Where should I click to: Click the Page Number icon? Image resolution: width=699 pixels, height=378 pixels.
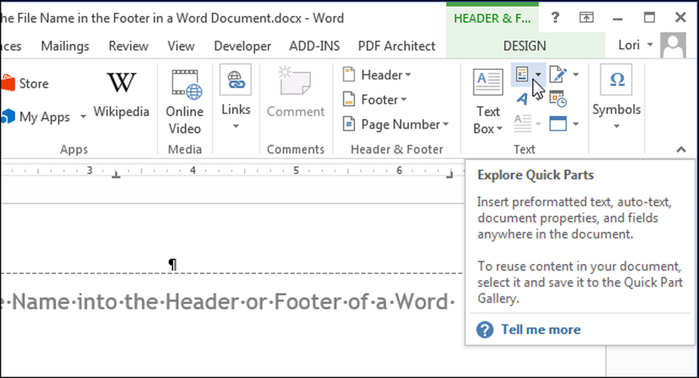tap(349, 124)
